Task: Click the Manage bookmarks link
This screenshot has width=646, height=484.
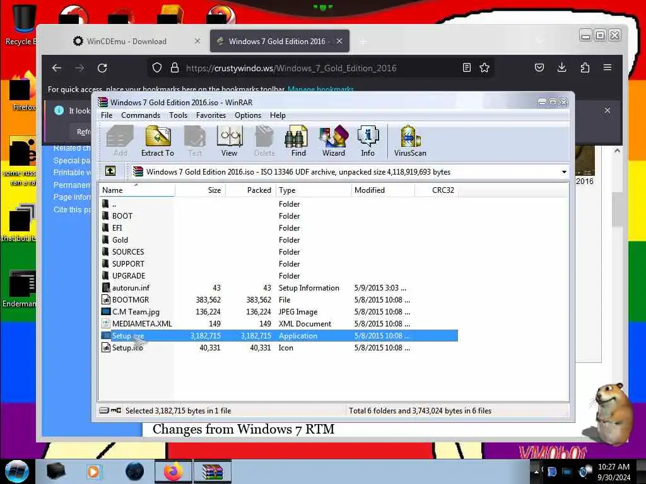Action: click(x=320, y=89)
